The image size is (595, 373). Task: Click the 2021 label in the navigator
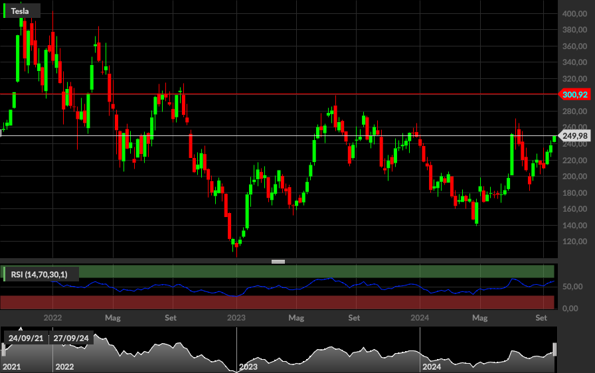tap(12, 366)
